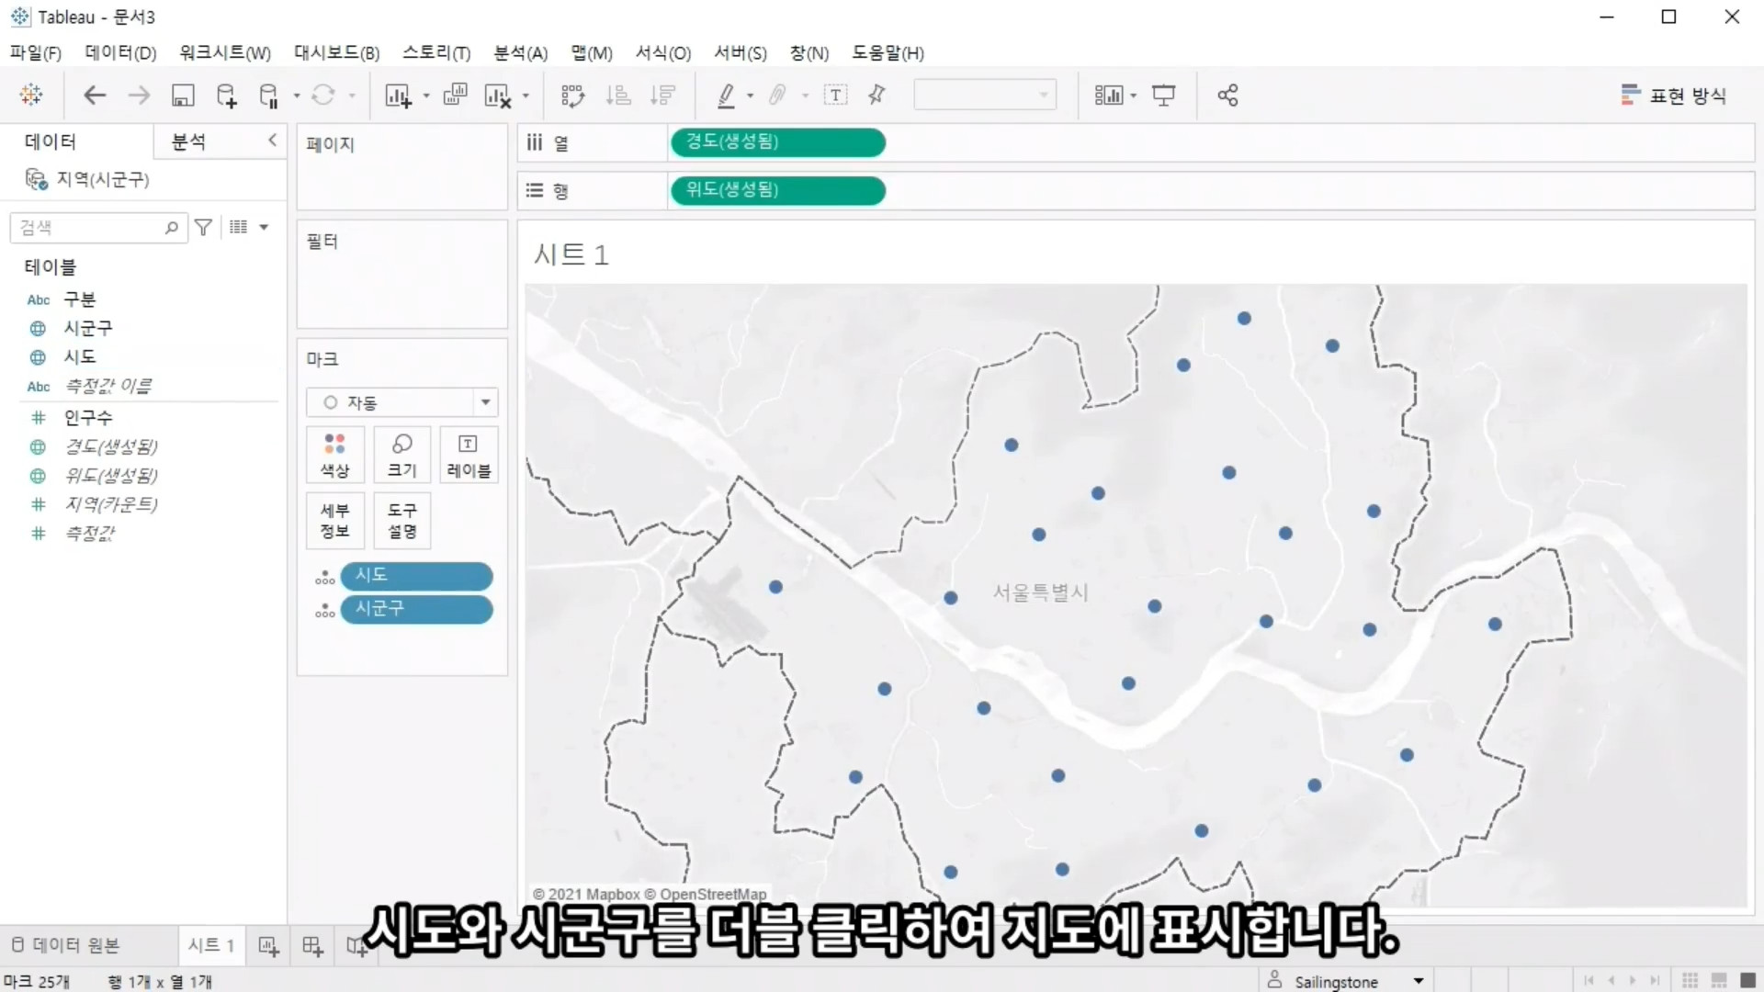This screenshot has width=1764, height=992.
Task: Click the add new data source icon
Action: [226, 96]
